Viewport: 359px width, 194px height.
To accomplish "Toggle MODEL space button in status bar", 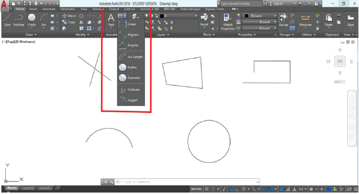I will 197,189.
